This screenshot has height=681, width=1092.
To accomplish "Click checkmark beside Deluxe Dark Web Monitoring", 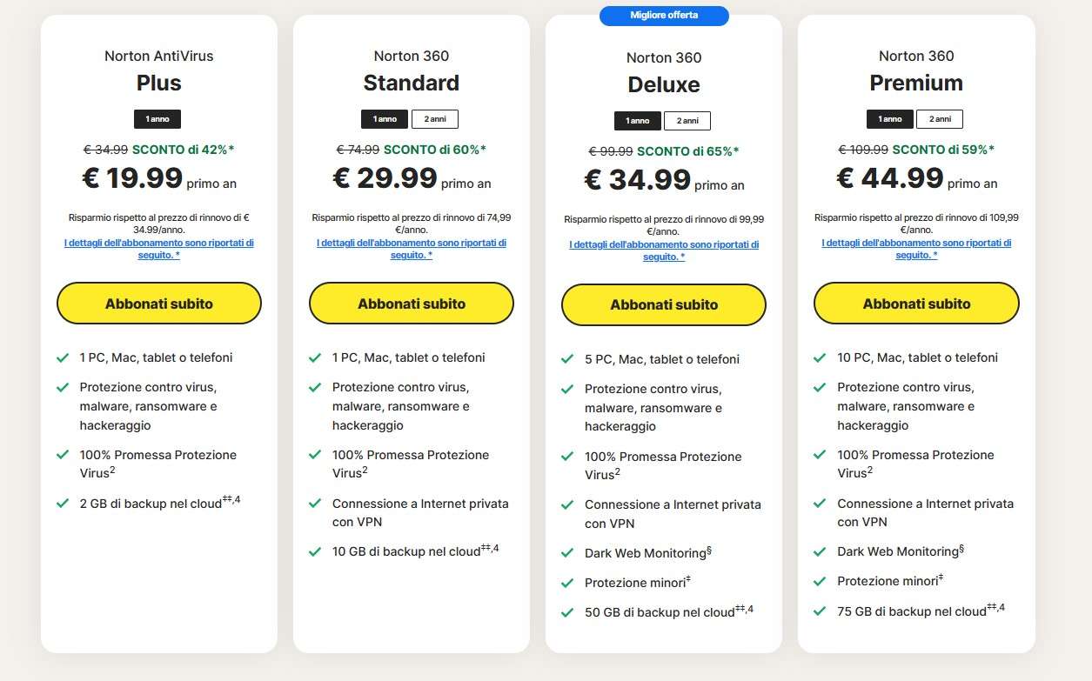I will point(567,553).
